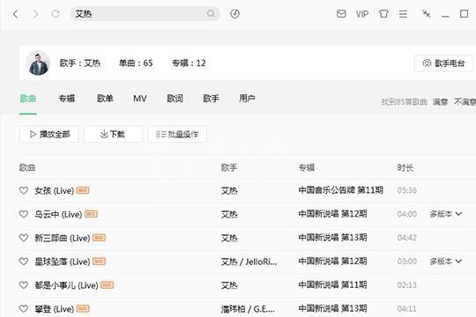This screenshot has height=317, width=476.
Task: Open the listen-to-identify song icon
Action: click(x=234, y=14)
